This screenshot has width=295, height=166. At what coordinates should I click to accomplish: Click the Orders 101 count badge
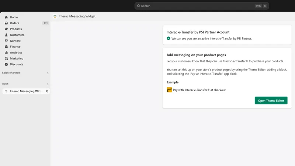click(x=45, y=23)
